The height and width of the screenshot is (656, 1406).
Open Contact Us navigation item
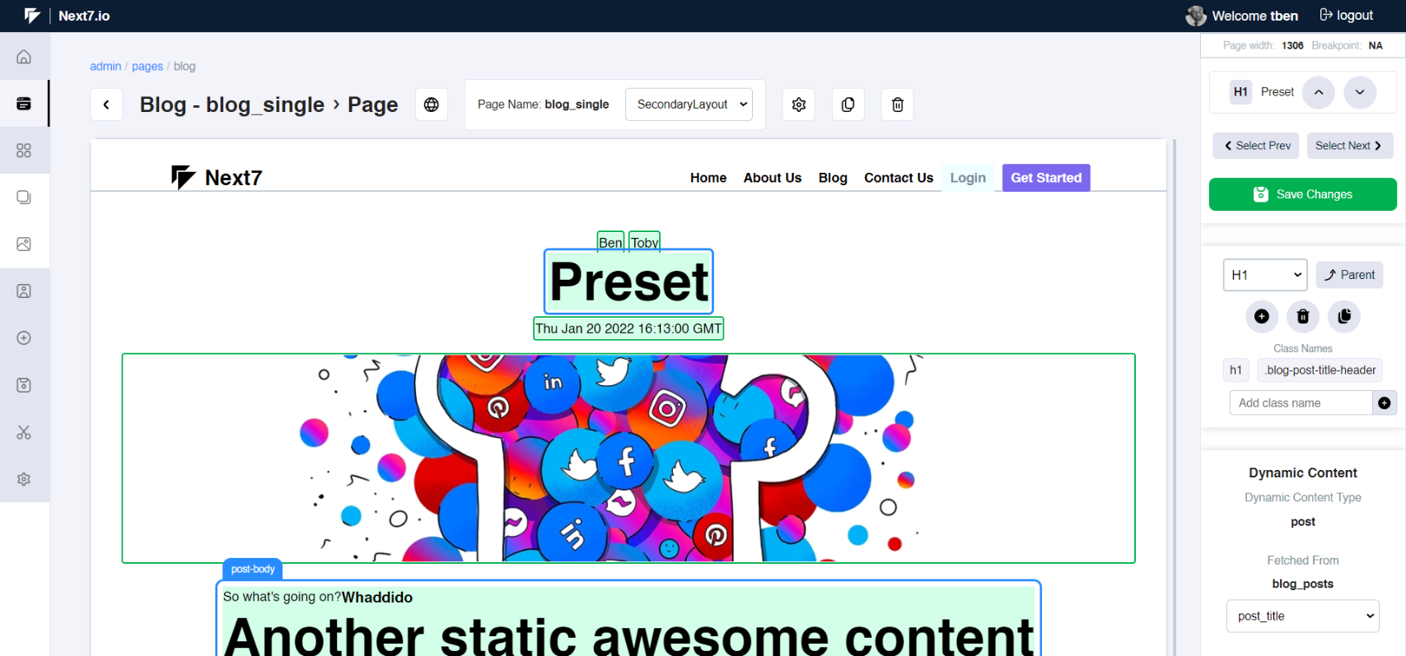tap(898, 178)
